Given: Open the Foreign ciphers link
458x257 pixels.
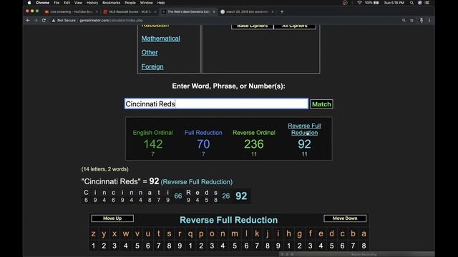Looking at the screenshot, I should [x=152, y=66].
